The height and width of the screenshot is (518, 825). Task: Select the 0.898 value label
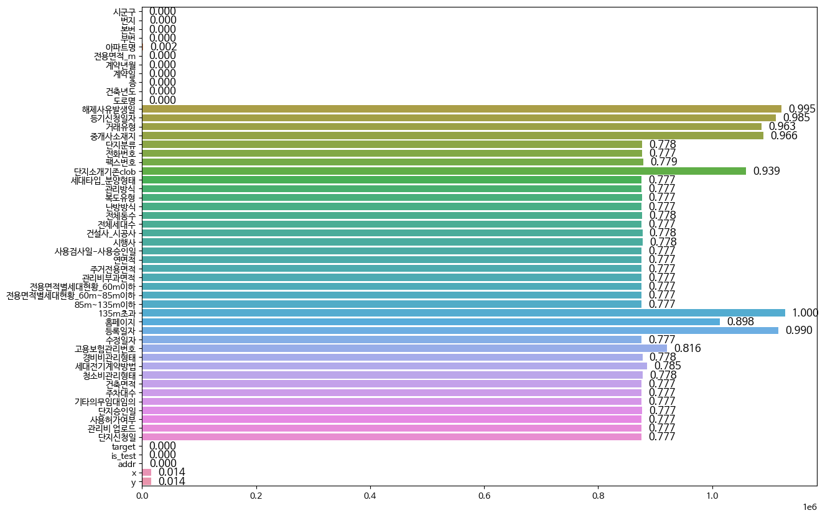click(740, 321)
